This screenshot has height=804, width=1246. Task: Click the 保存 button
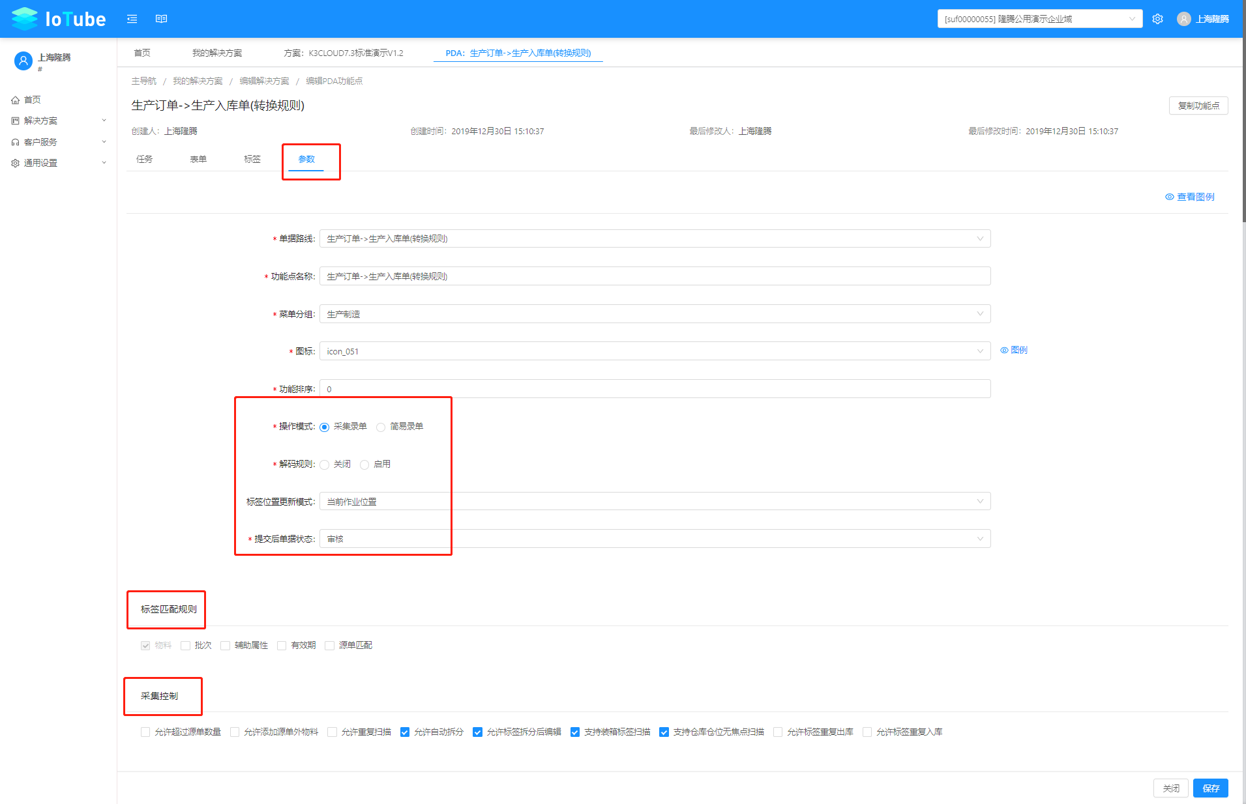pyautogui.click(x=1211, y=788)
